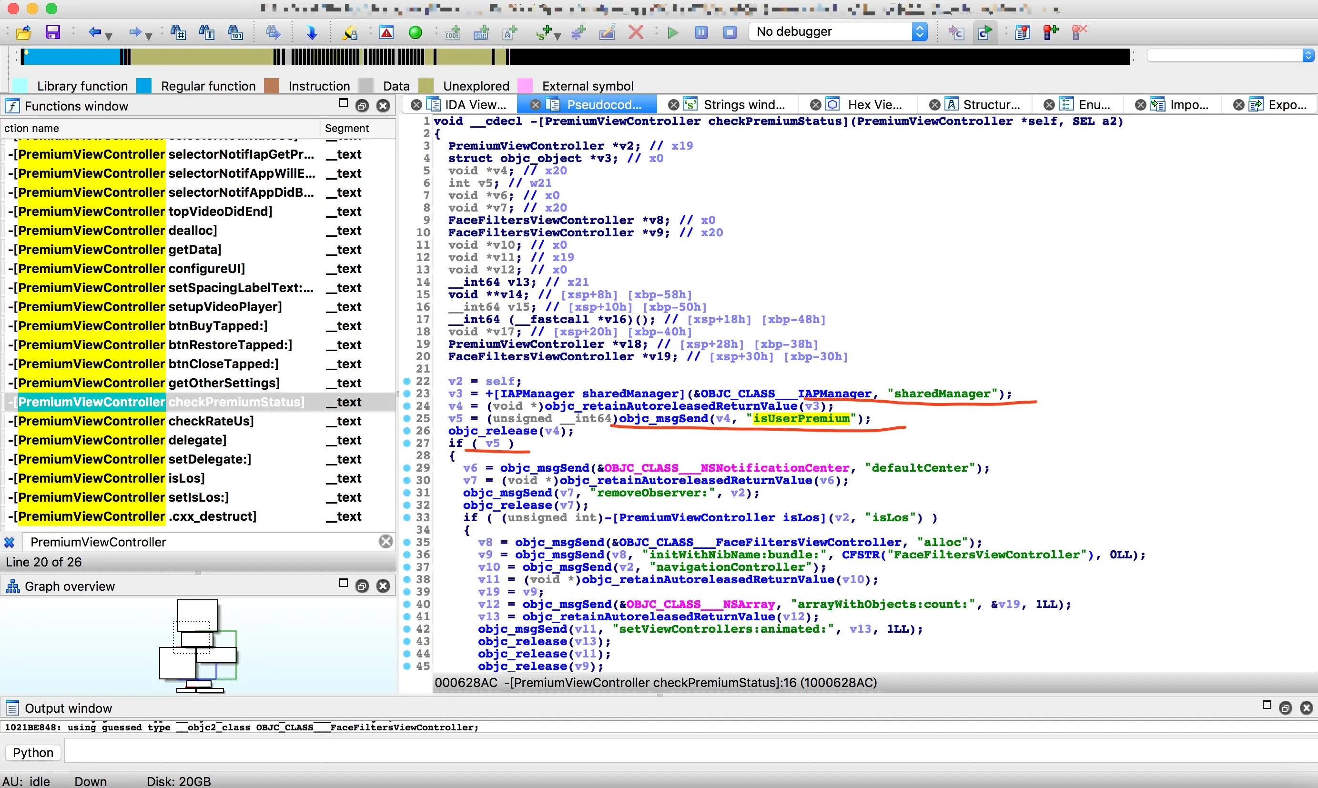This screenshot has height=788, width=1318.
Task: Click the add breakpoint icon
Action: (x=1050, y=32)
